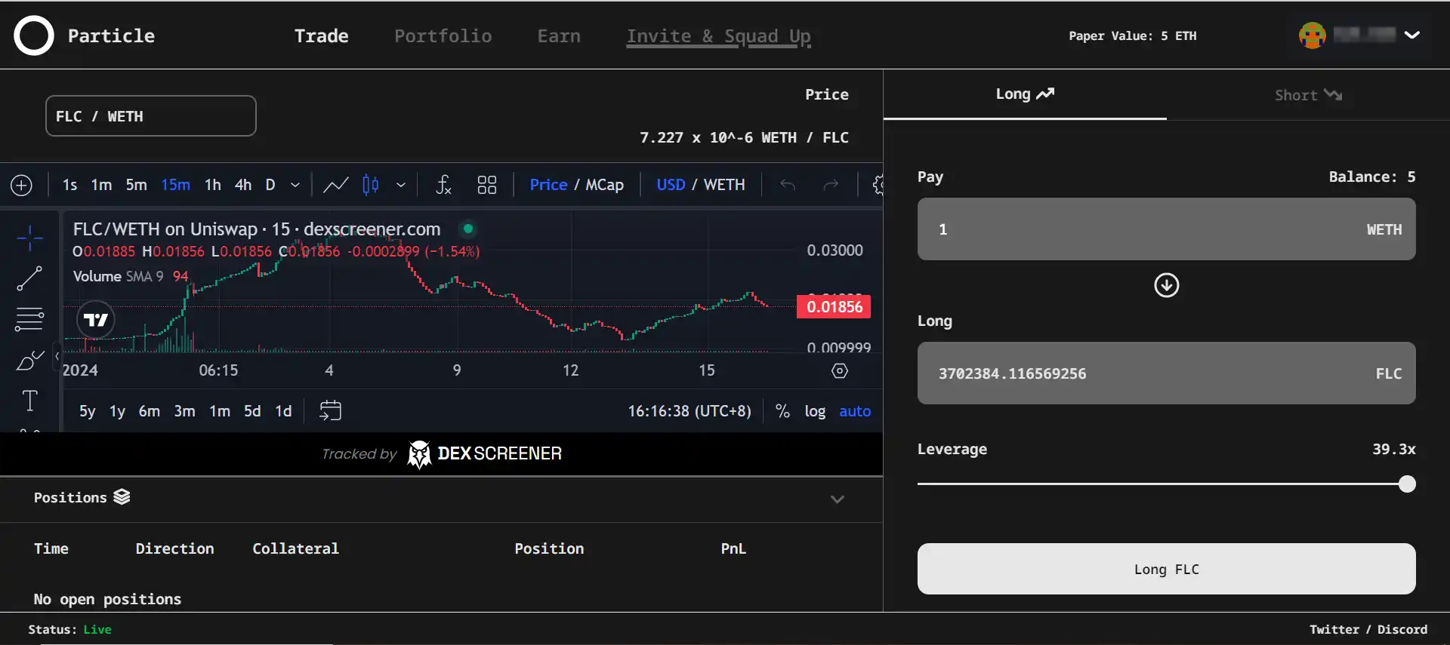Switch chart denomination to USD
This screenshot has width=1450, height=645.
(671, 185)
